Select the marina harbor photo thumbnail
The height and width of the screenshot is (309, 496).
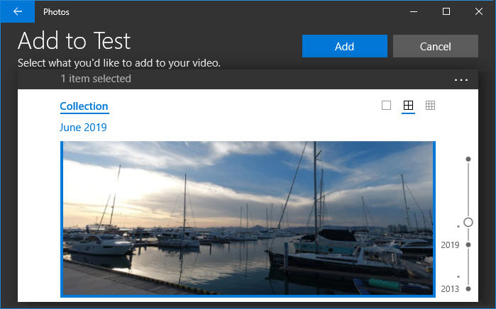tap(248, 218)
